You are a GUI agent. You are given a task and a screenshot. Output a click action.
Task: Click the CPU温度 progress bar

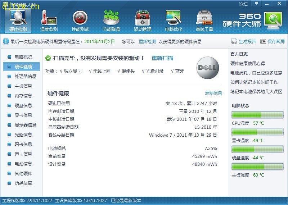[x=257, y=115]
